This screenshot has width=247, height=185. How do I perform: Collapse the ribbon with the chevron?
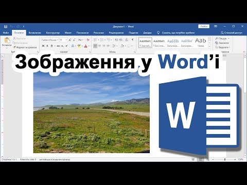244,52
